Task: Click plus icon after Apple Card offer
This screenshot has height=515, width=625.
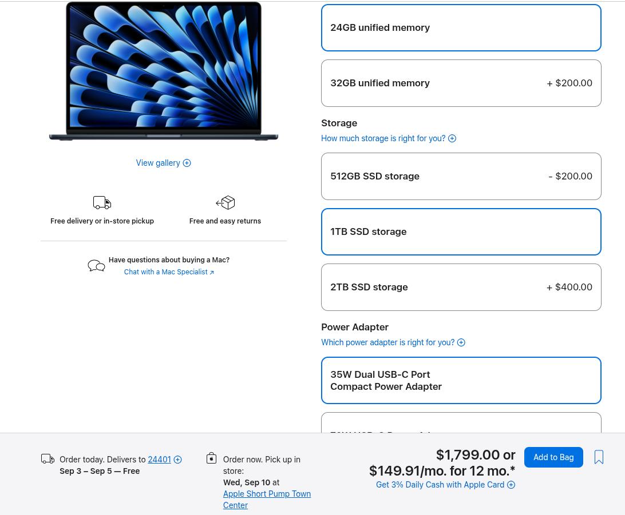Action: [511, 484]
